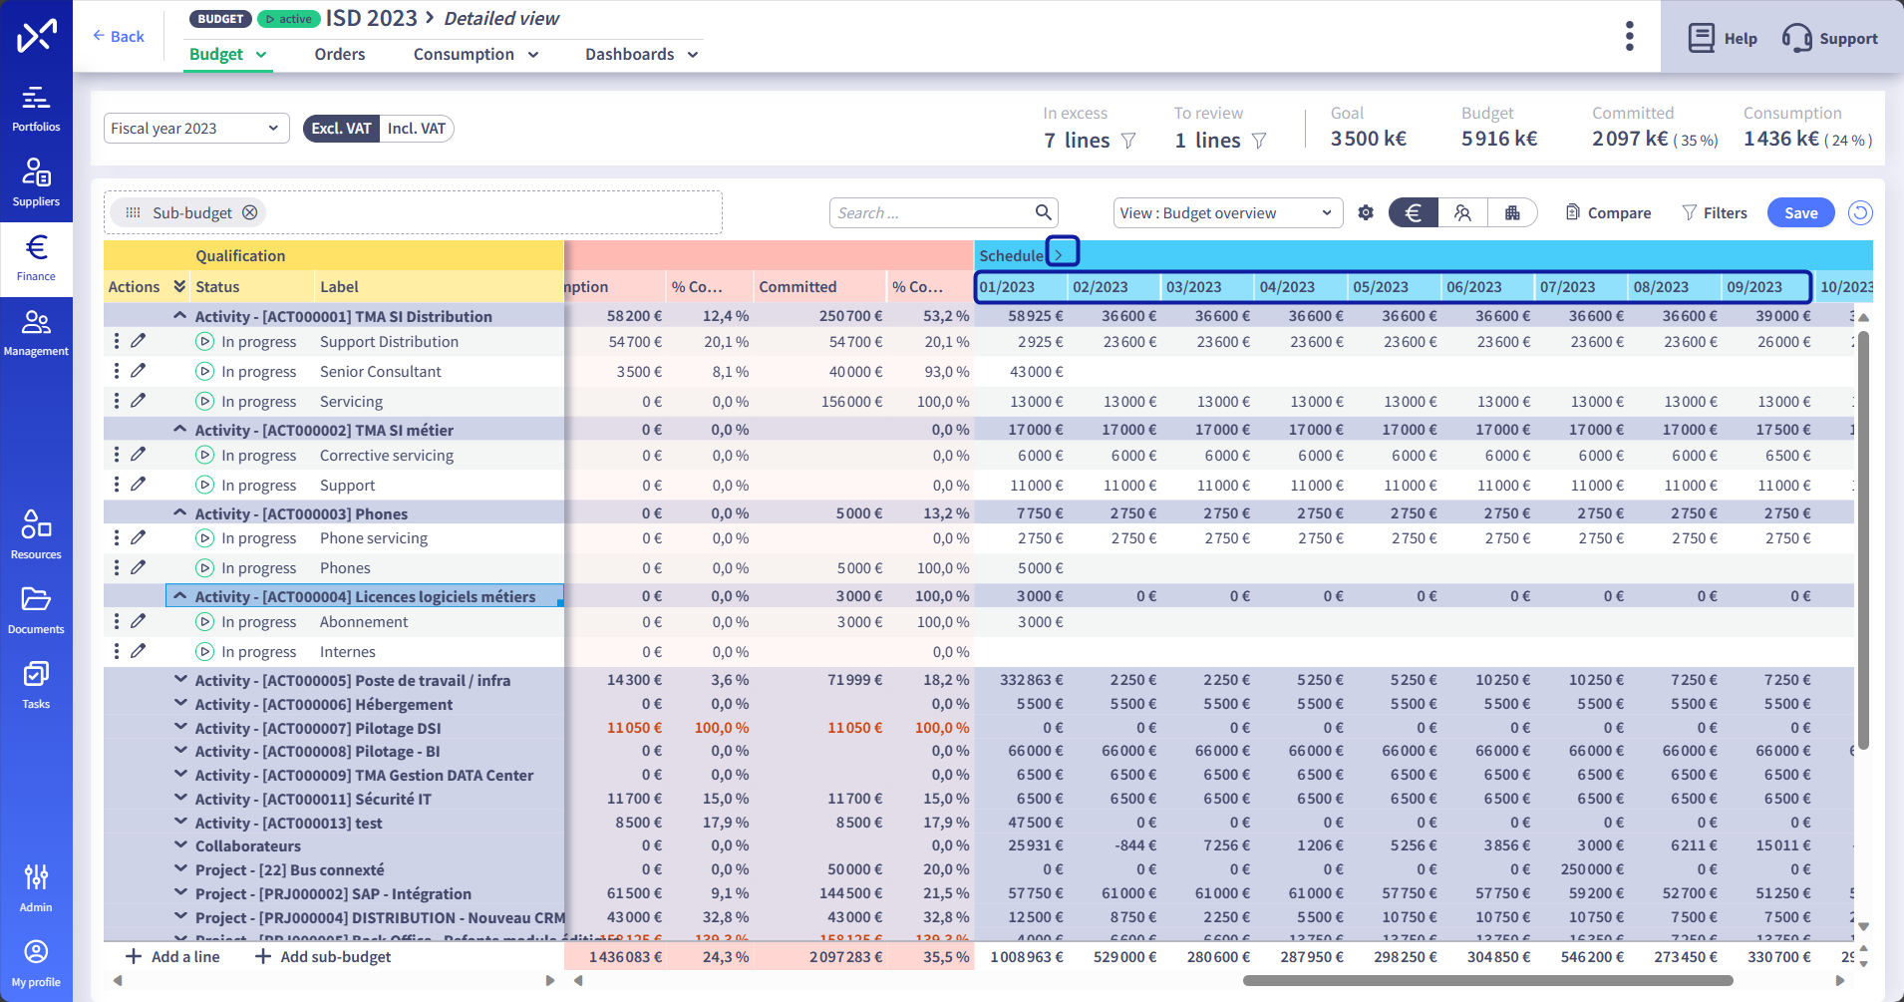This screenshot has width=1904, height=1002.
Task: Switch to Incl. VAT amounts
Action: (417, 129)
